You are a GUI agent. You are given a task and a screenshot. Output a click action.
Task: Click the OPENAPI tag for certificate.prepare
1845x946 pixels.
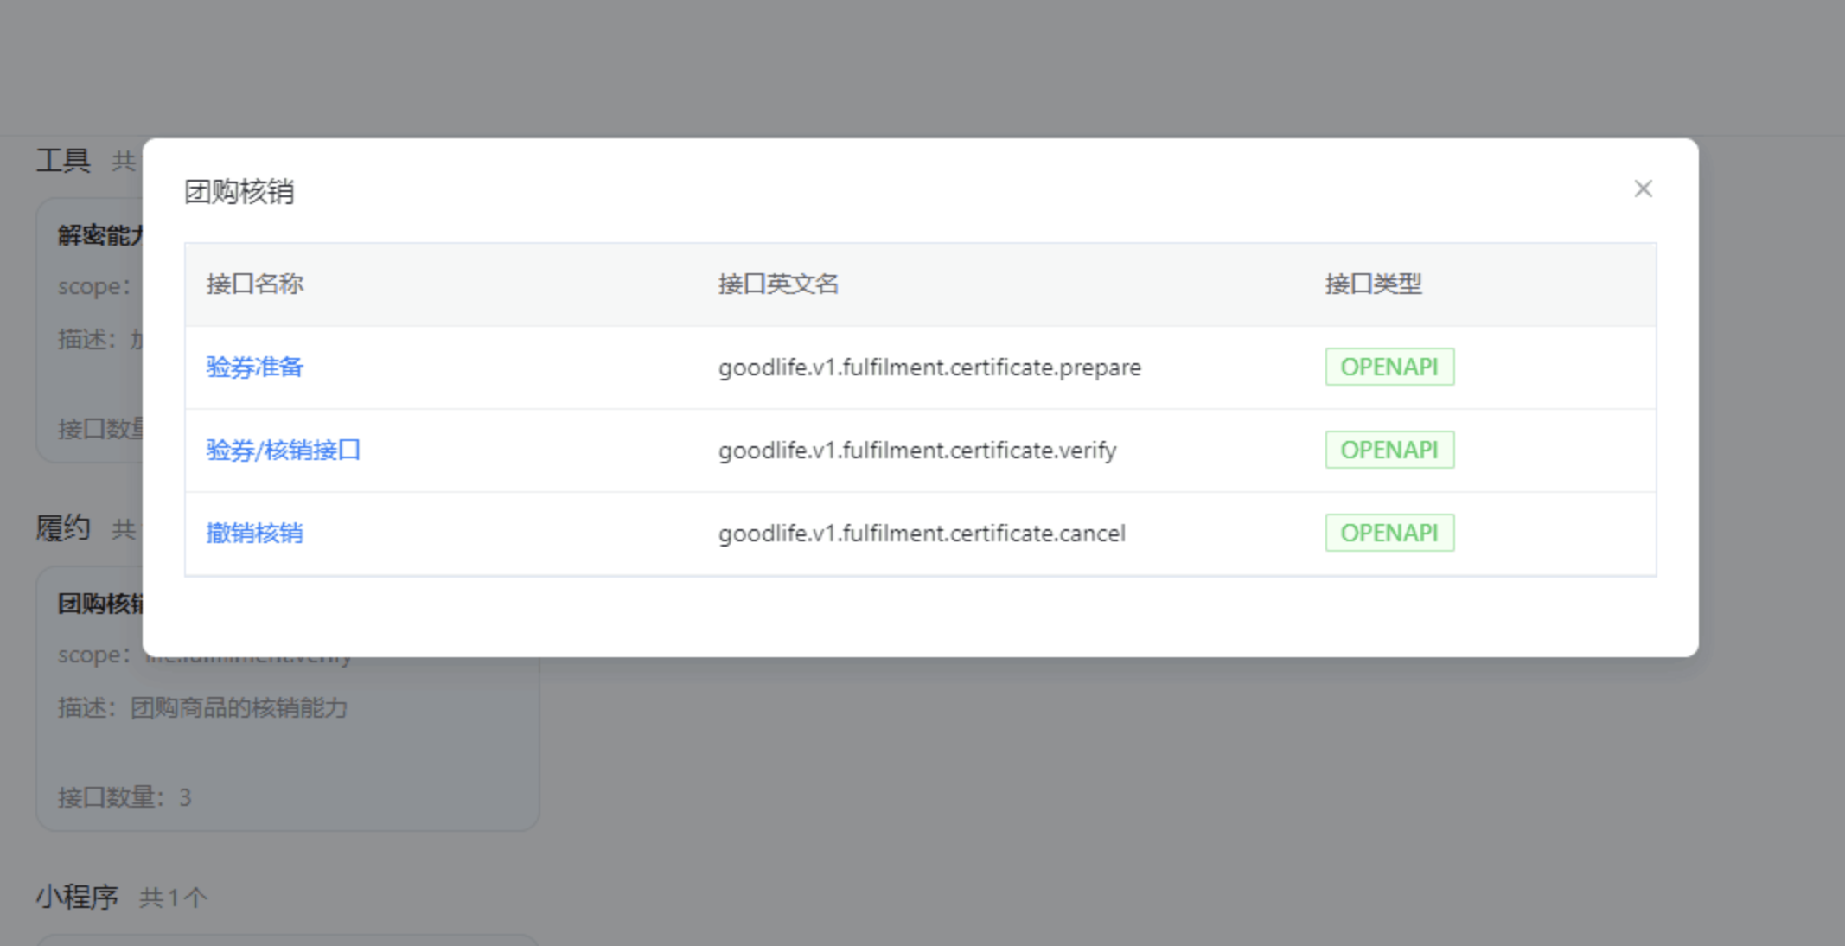point(1389,368)
